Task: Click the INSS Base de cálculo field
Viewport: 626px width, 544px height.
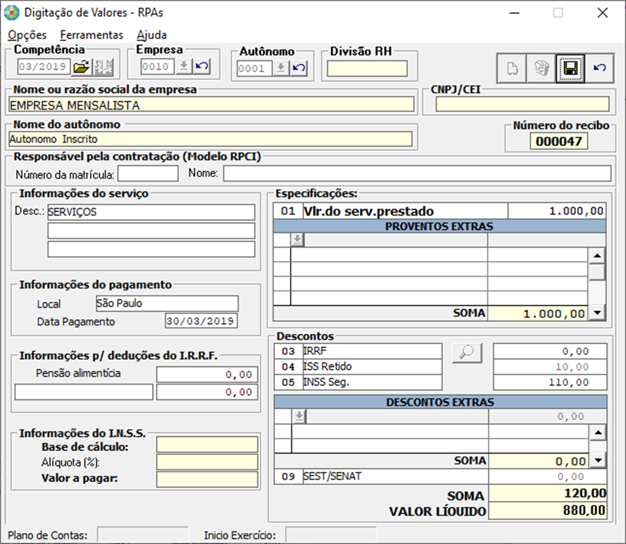Action: pyautogui.click(x=207, y=444)
